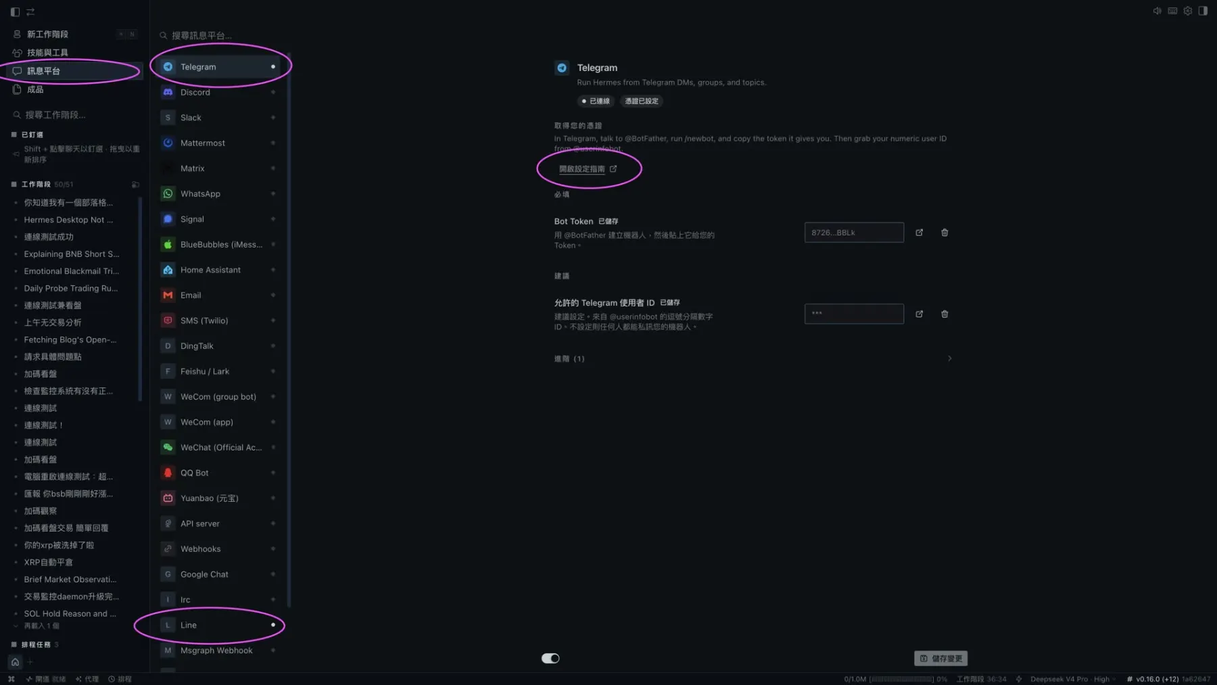Select 'Msgraph Webhook' platform row

click(219, 651)
